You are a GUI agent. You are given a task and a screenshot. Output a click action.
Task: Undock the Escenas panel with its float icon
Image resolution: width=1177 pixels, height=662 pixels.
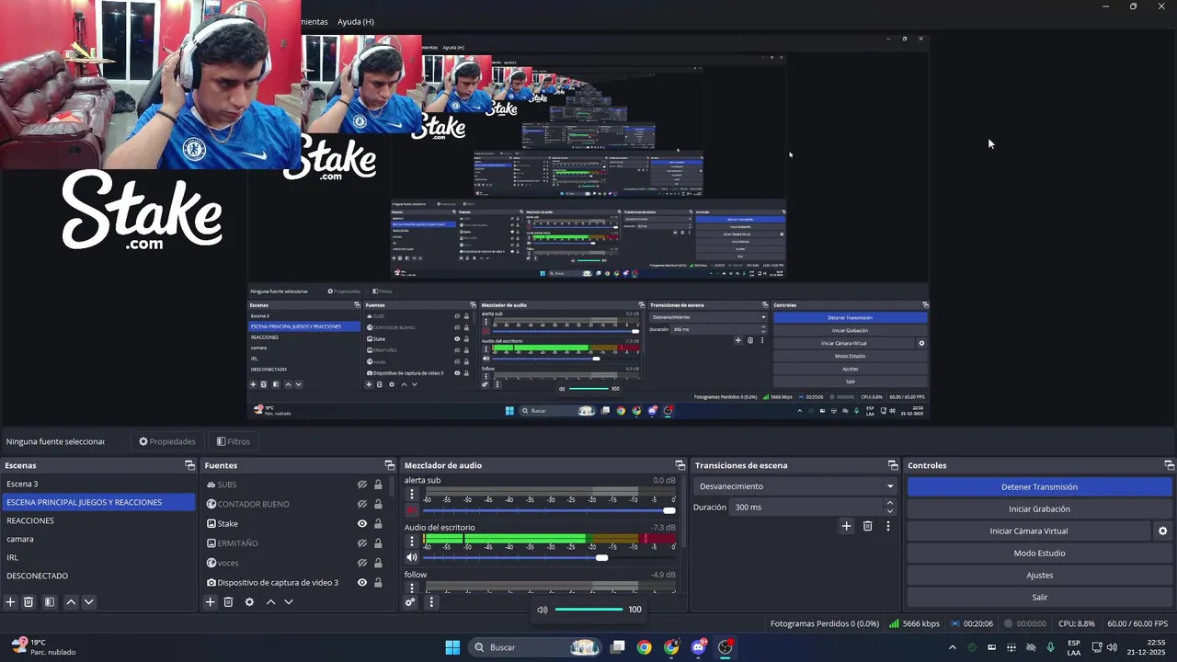click(x=189, y=465)
